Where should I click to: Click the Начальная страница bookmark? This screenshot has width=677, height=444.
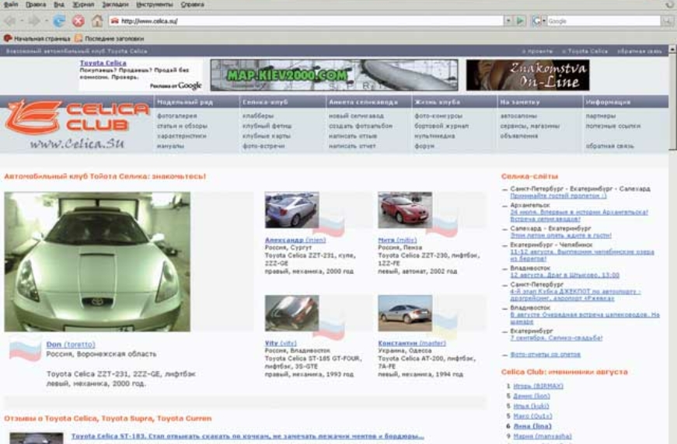tap(39, 37)
